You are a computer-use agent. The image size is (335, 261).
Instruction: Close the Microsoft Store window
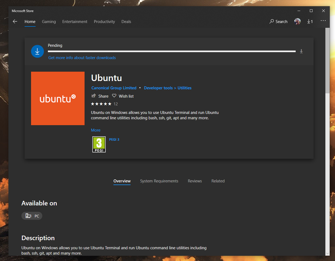(323, 11)
